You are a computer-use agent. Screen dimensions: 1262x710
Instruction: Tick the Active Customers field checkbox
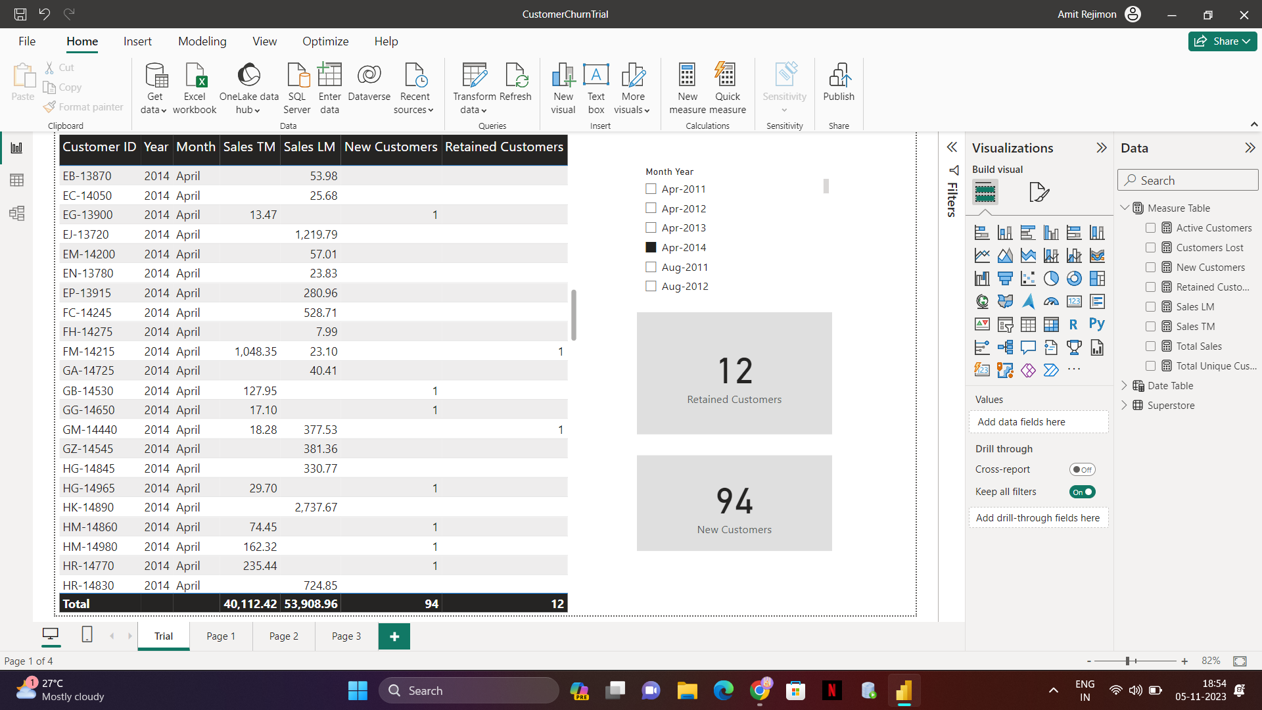click(x=1150, y=228)
